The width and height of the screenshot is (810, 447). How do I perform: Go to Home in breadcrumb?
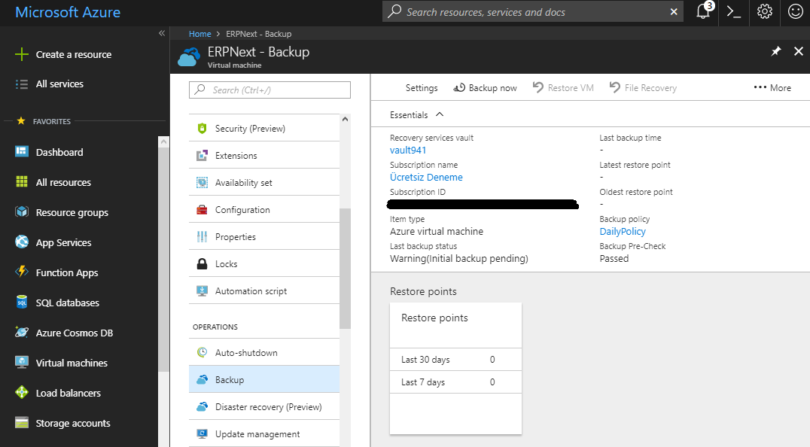pyautogui.click(x=199, y=34)
